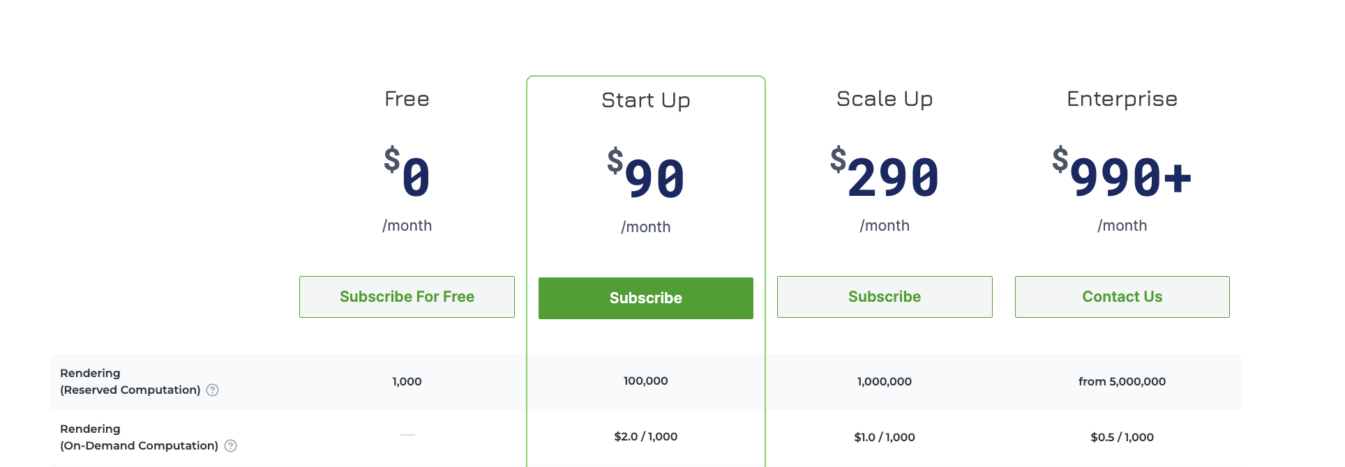Click the 1,000,000 rendering value under Scale Up
This screenshot has height=467, width=1345.
pos(884,381)
